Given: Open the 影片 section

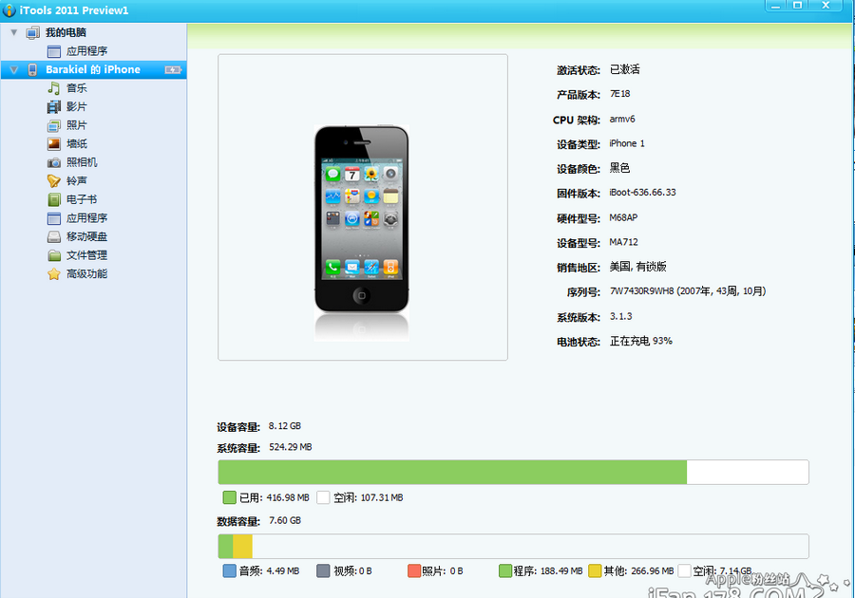Looking at the screenshot, I should tap(77, 106).
